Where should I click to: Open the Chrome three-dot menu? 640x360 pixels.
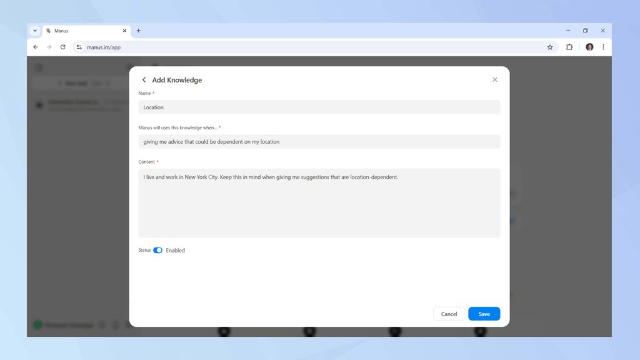tap(602, 47)
